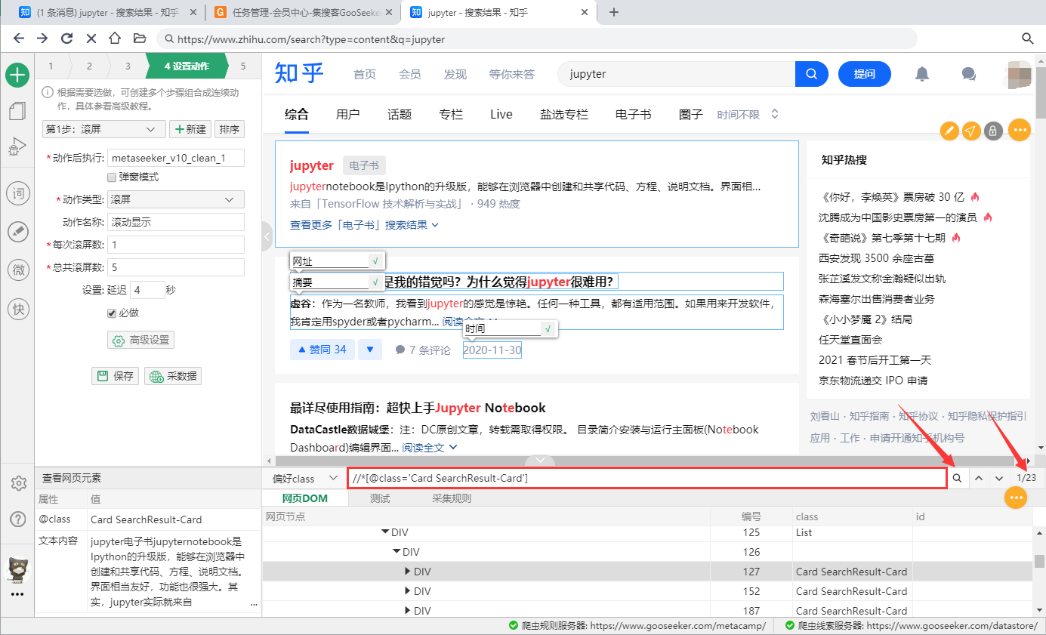Viewport: 1046px width, 635px height.
Task: Toggle the 必做 checkbox
Action: 112,313
